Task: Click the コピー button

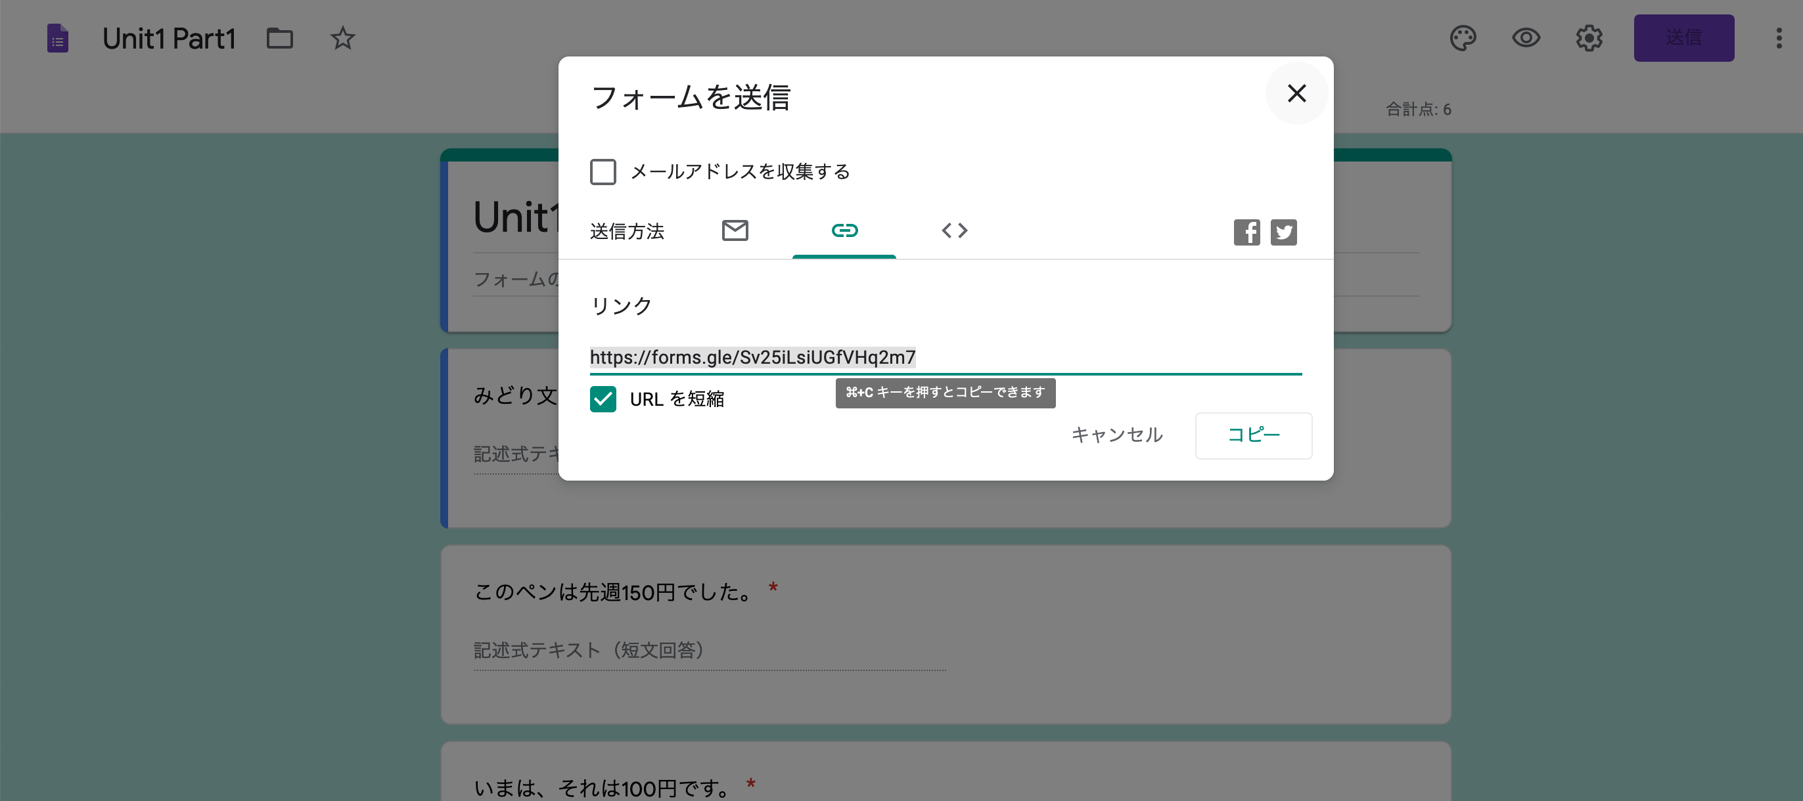Action: click(1253, 435)
